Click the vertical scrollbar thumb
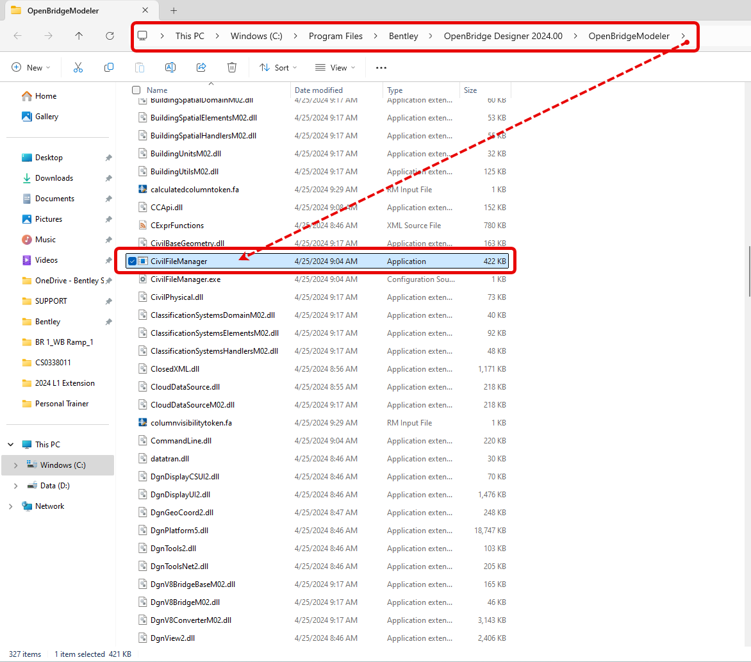Image resolution: width=751 pixels, height=662 pixels. [749, 272]
